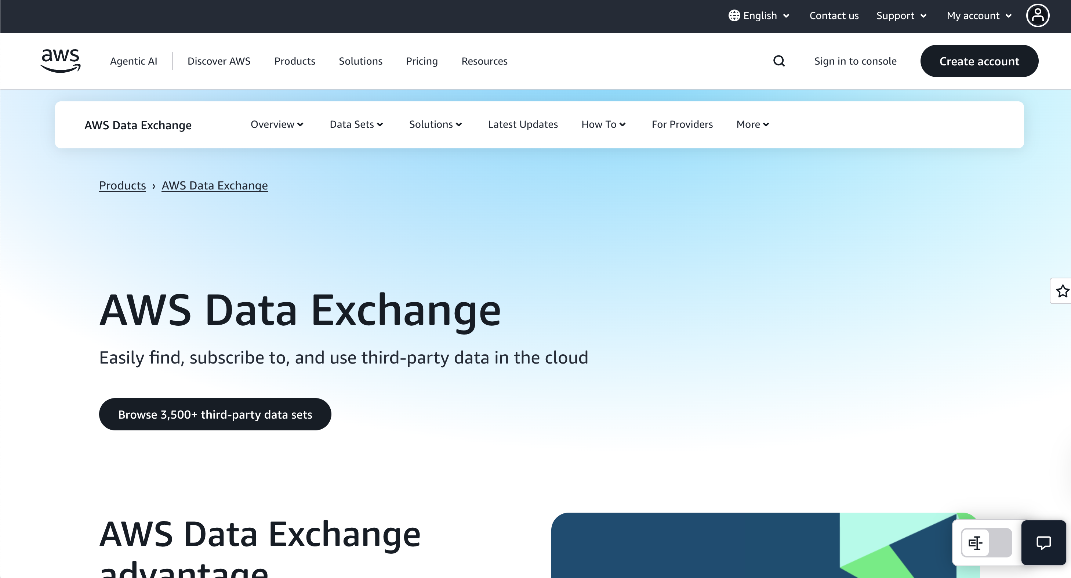Click the star feedback icon
The width and height of the screenshot is (1071, 578).
tap(1063, 291)
